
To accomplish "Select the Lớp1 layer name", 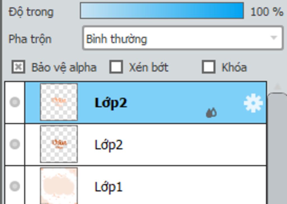I will 108,187.
